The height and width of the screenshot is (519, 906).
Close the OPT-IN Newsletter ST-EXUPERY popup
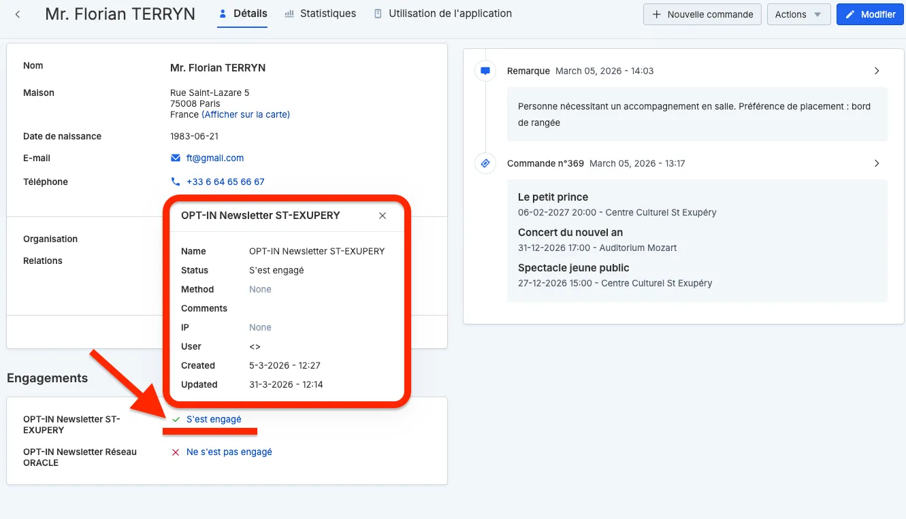click(x=383, y=216)
